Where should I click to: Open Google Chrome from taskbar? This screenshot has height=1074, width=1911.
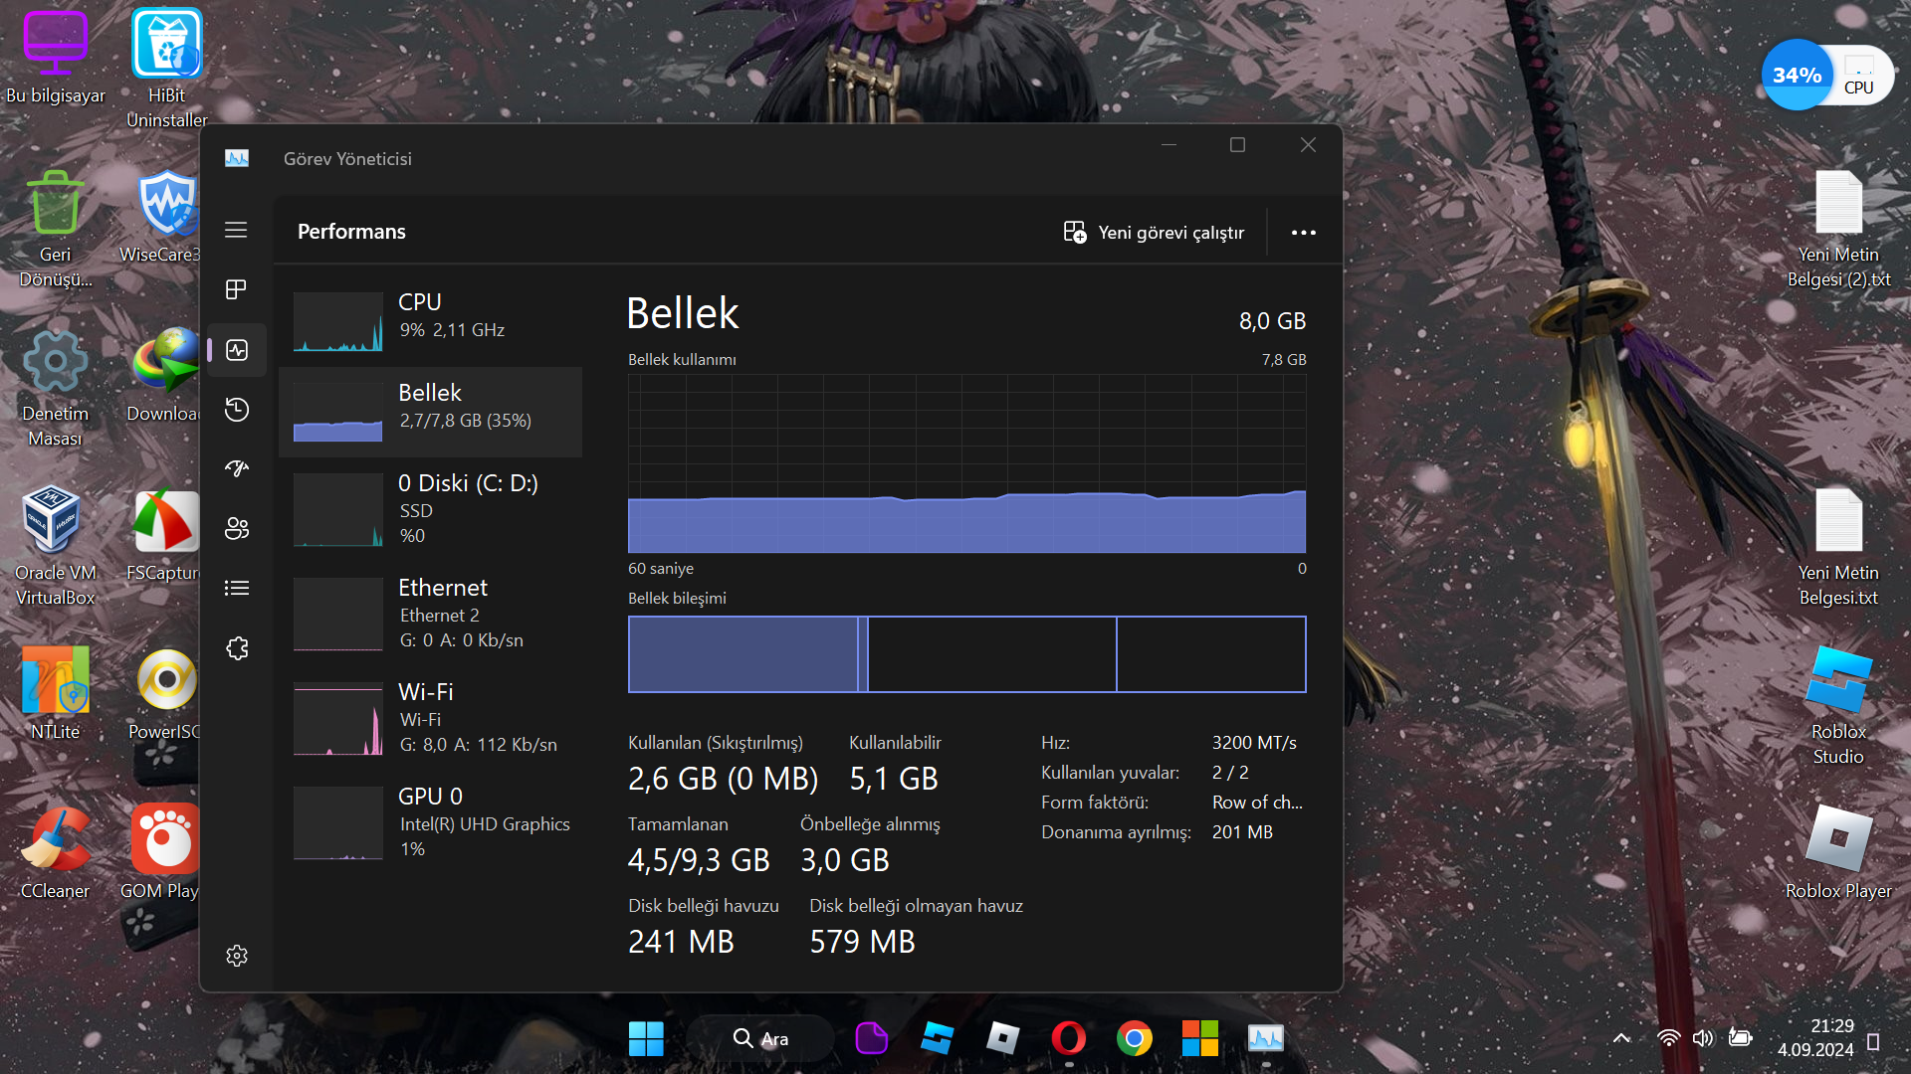[1135, 1038]
